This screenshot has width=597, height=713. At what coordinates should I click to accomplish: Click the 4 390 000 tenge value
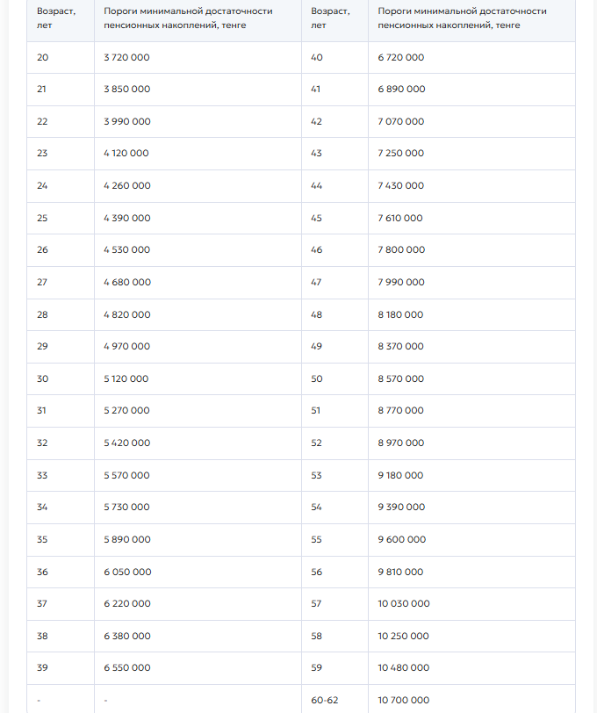tap(126, 218)
